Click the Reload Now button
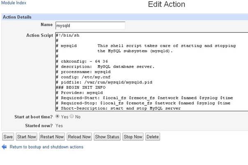Screen dimensions: 248x165 coord(79,137)
